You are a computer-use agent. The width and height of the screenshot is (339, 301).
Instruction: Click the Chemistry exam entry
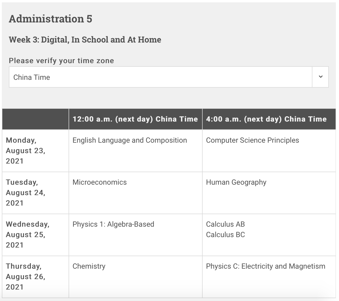[x=89, y=266]
